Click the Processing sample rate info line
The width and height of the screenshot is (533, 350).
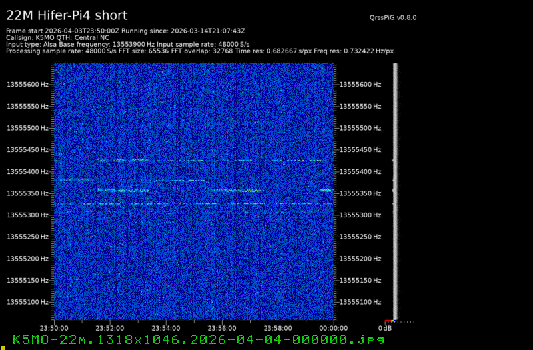(x=200, y=51)
